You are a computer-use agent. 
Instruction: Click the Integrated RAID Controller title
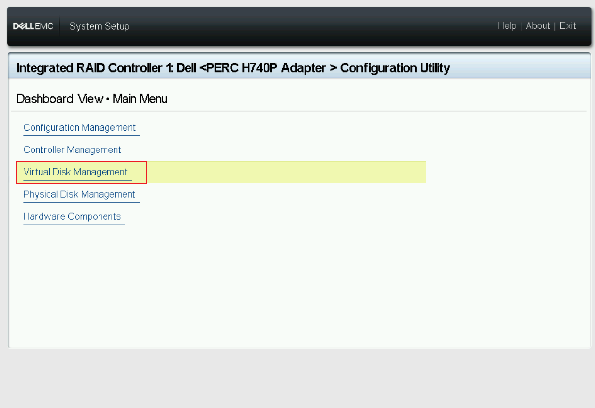[x=233, y=68]
